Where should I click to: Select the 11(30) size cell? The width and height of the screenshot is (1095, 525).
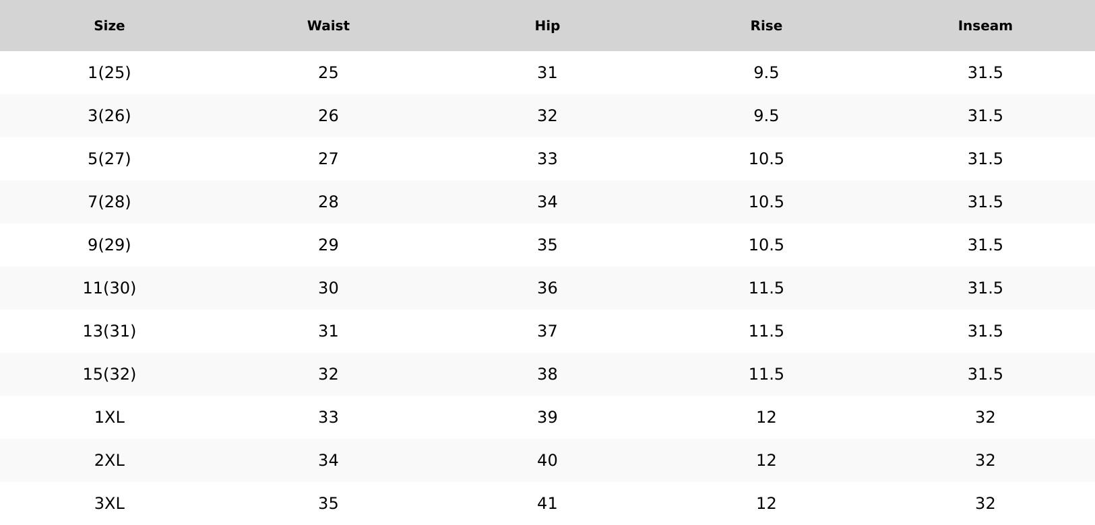click(x=109, y=288)
